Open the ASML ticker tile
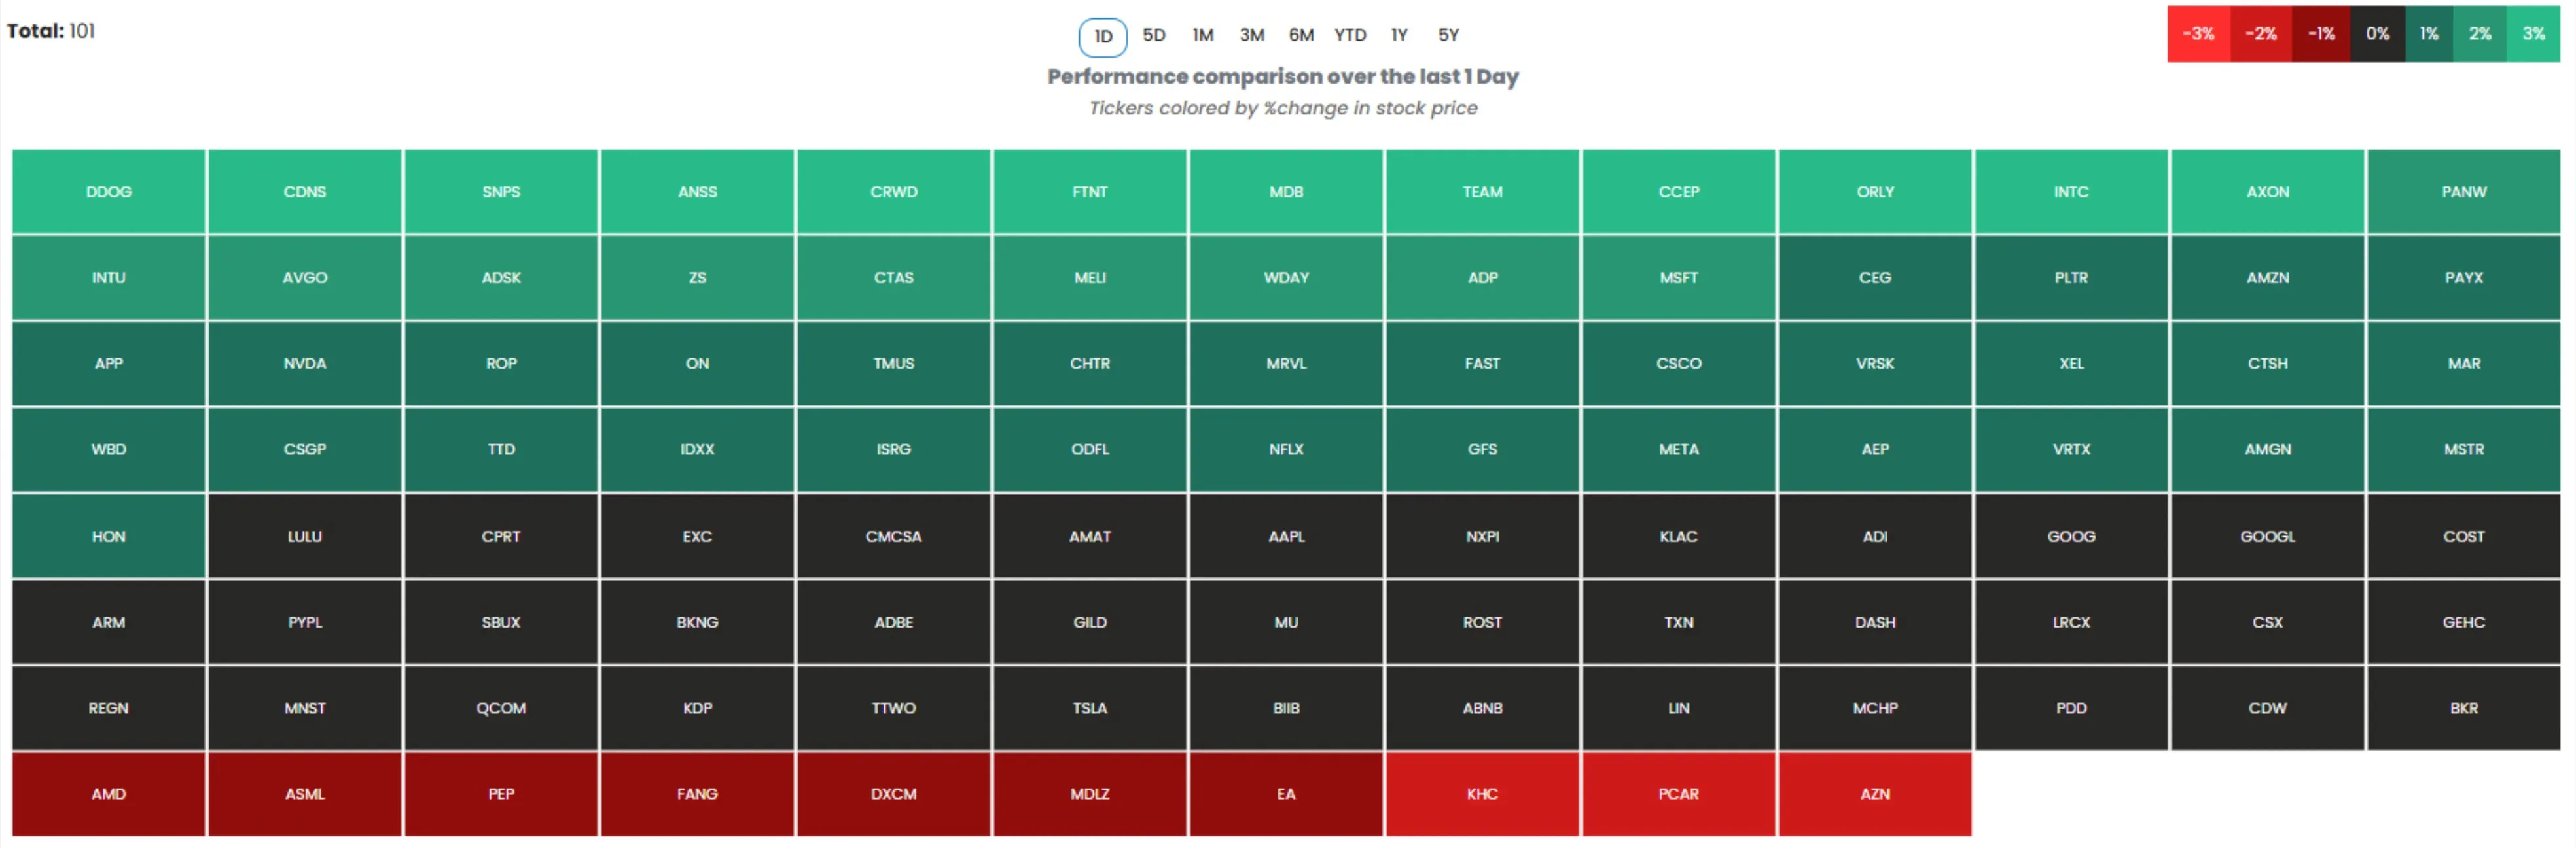The width and height of the screenshot is (2576, 848). tap(305, 794)
